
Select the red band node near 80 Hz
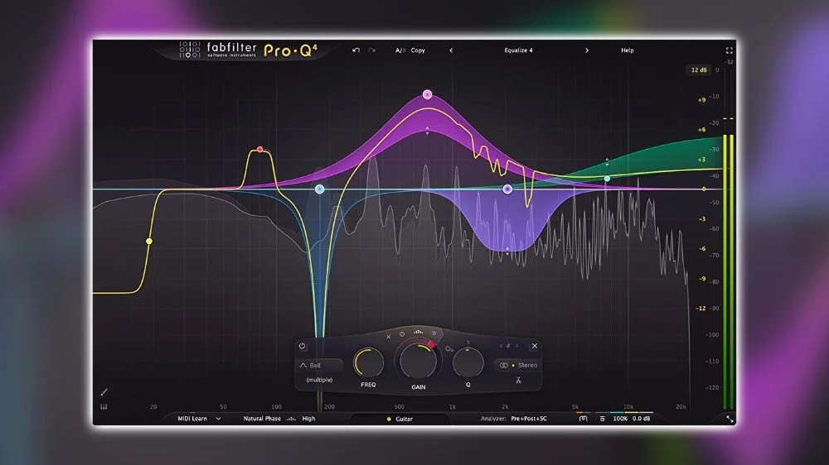click(x=259, y=150)
